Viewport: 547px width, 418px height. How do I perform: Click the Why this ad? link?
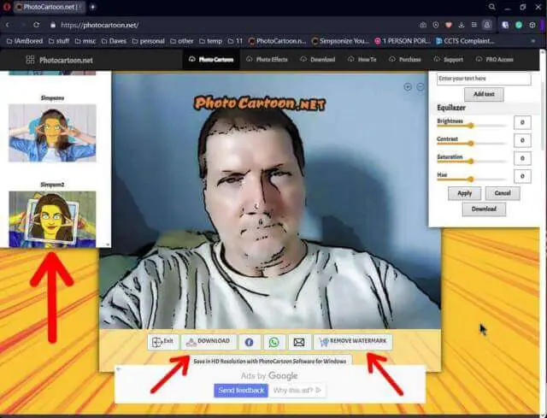tap(297, 391)
